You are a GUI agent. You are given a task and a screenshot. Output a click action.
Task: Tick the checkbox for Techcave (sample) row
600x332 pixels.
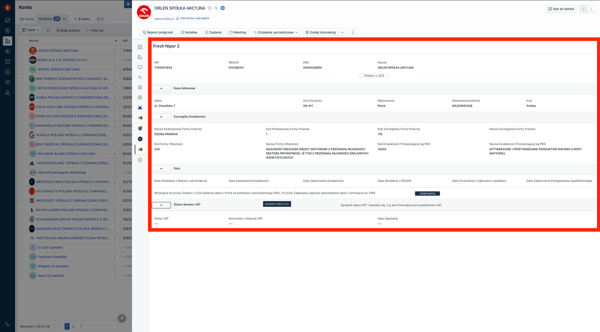(22, 257)
